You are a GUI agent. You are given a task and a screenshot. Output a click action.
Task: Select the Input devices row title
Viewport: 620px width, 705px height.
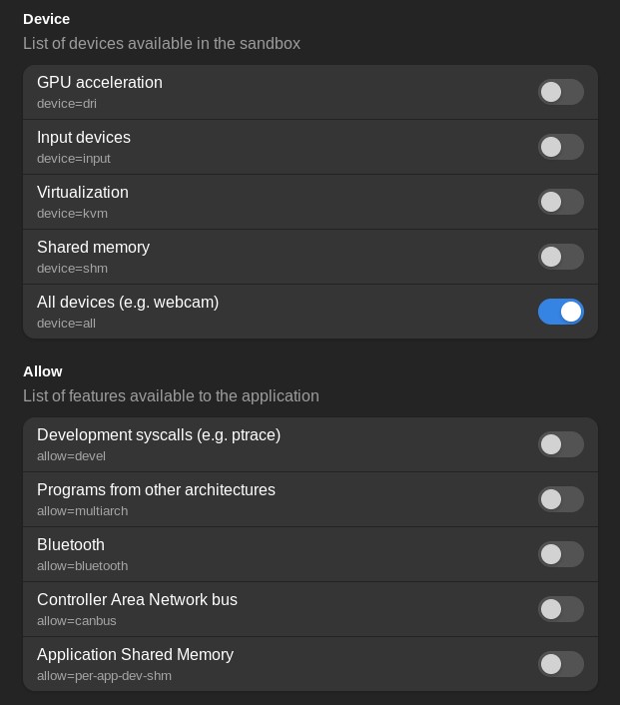click(x=84, y=138)
